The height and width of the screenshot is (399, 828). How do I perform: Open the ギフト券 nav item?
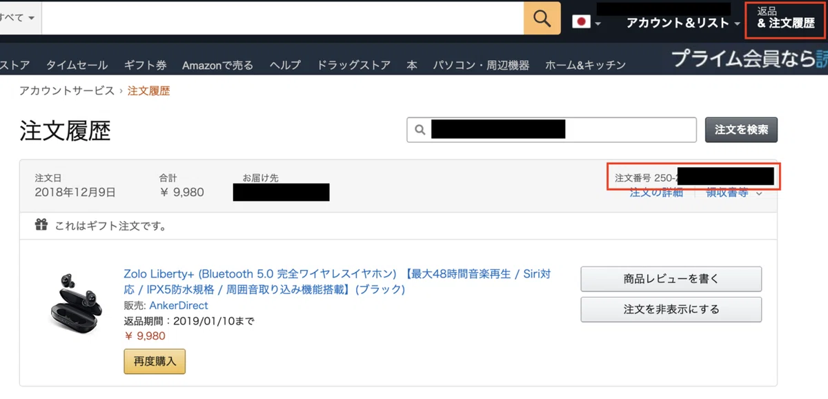tap(145, 65)
